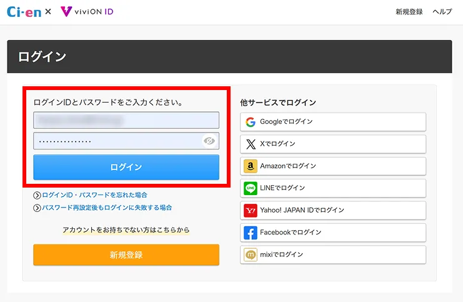
Task: Log in with Googleでログイン text
Action: click(286, 122)
